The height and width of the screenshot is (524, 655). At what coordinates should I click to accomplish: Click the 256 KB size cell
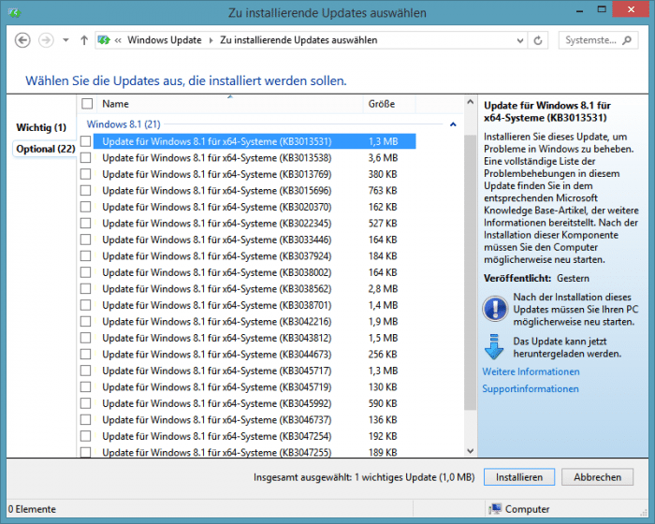383,355
